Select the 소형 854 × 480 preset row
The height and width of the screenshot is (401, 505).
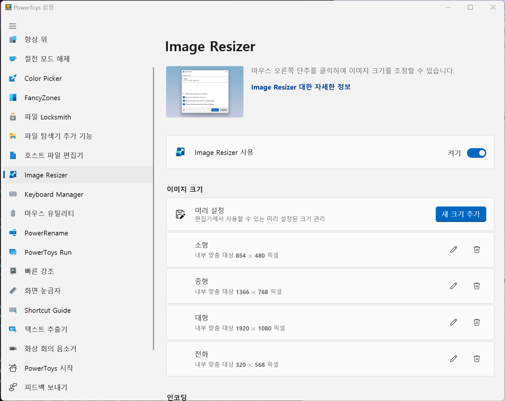330,250
